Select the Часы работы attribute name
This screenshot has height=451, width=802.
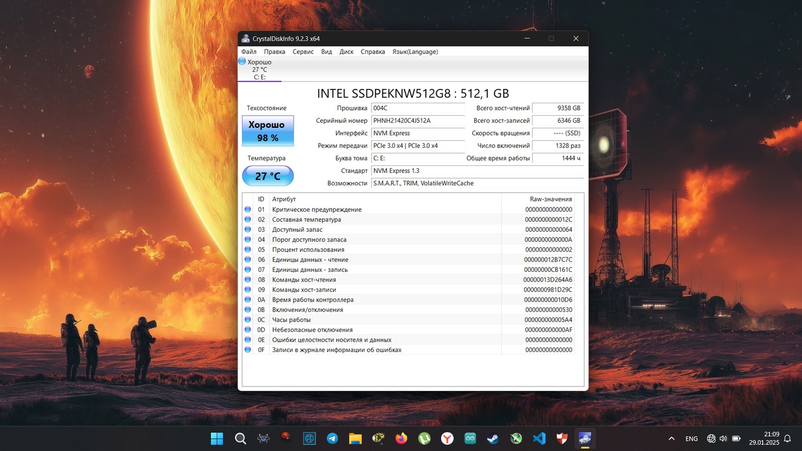coord(291,319)
